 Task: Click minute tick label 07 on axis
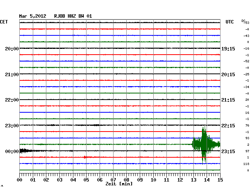[113, 180]
